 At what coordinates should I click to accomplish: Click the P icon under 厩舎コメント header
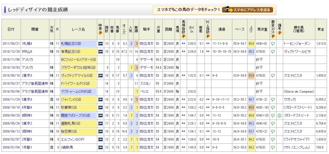coord(273,36)
